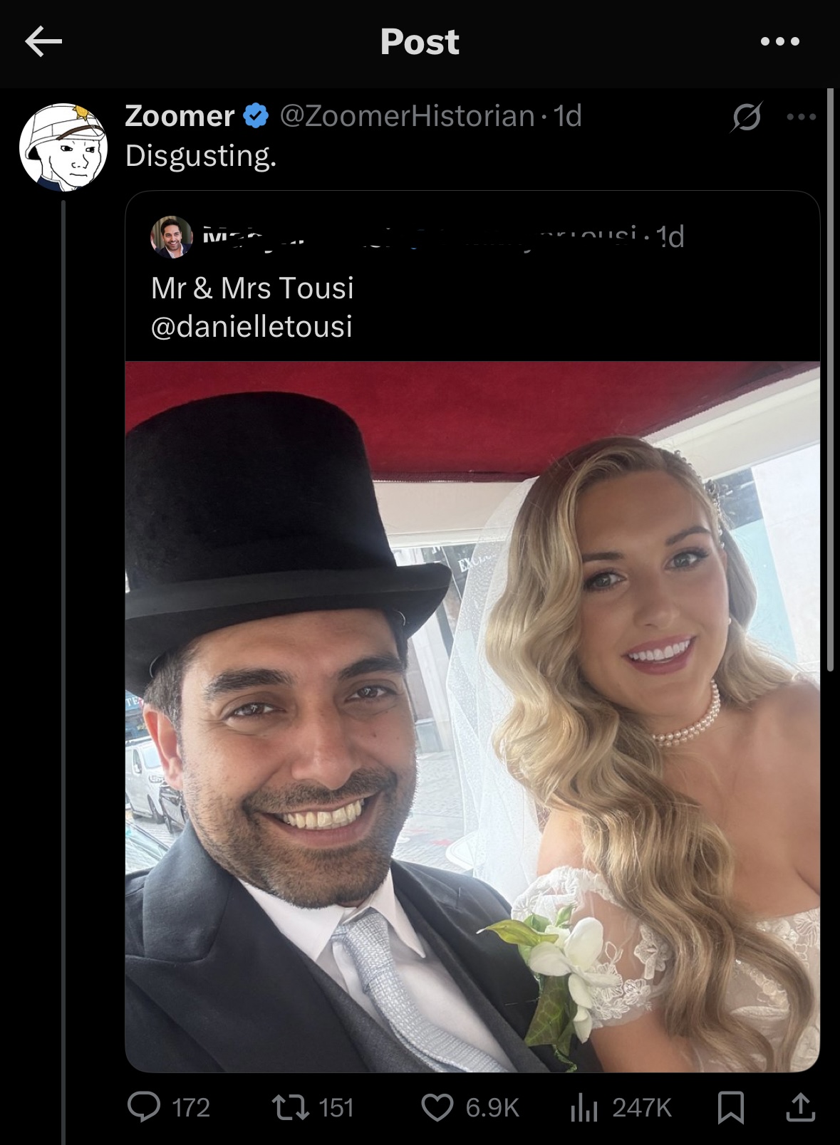Open the "Mr & Mrs Tousi" quoted post
This screenshot has height=1145, width=840.
pyautogui.click(x=252, y=288)
